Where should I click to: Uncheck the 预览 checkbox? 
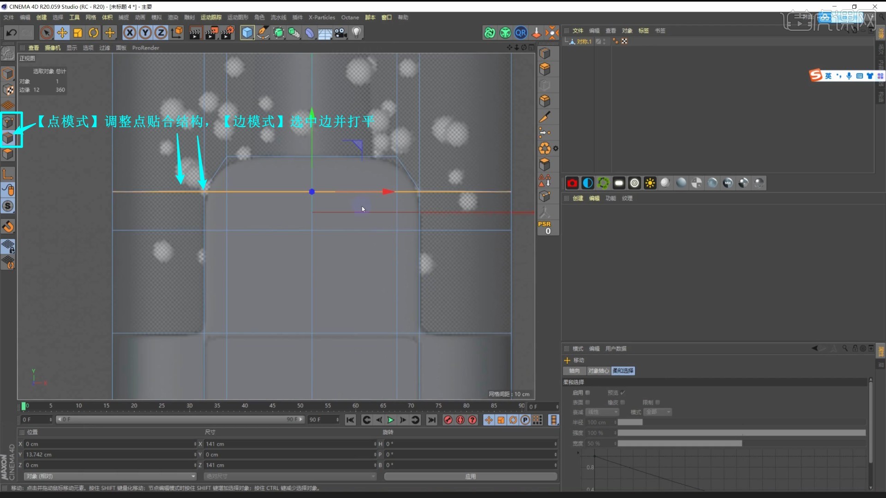[622, 392]
